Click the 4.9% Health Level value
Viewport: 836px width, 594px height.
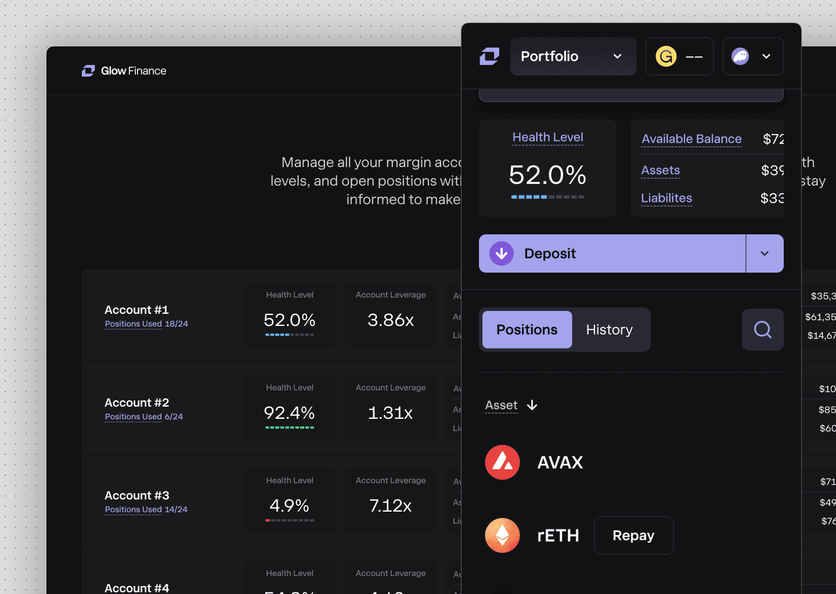click(x=289, y=506)
